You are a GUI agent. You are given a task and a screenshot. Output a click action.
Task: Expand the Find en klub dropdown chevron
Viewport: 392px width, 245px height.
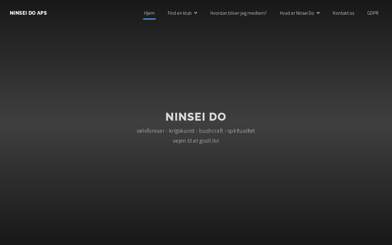point(196,13)
